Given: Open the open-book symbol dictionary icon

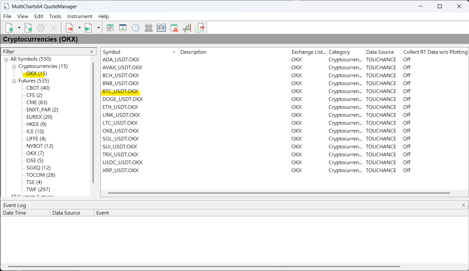Looking at the screenshot, I should (161, 28).
